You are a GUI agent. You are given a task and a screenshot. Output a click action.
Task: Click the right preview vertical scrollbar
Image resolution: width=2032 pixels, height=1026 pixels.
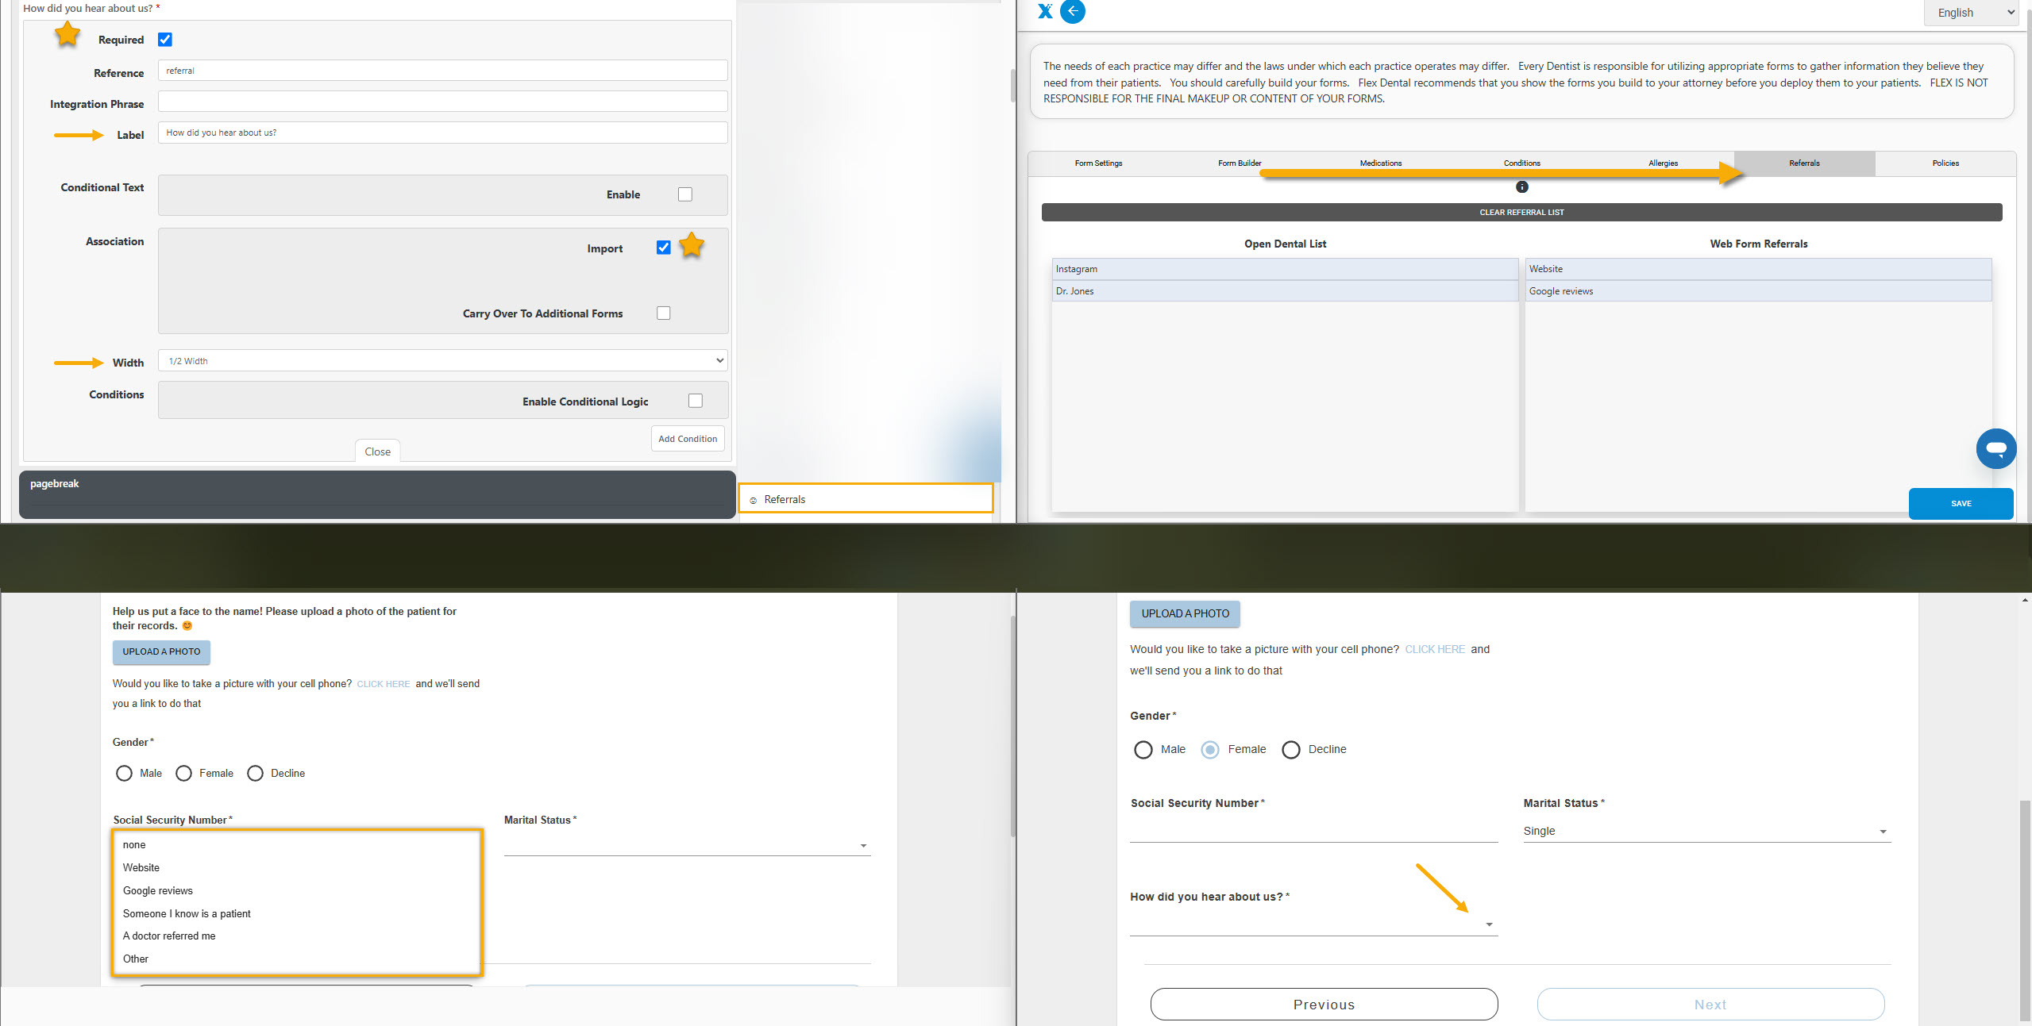2025,910
